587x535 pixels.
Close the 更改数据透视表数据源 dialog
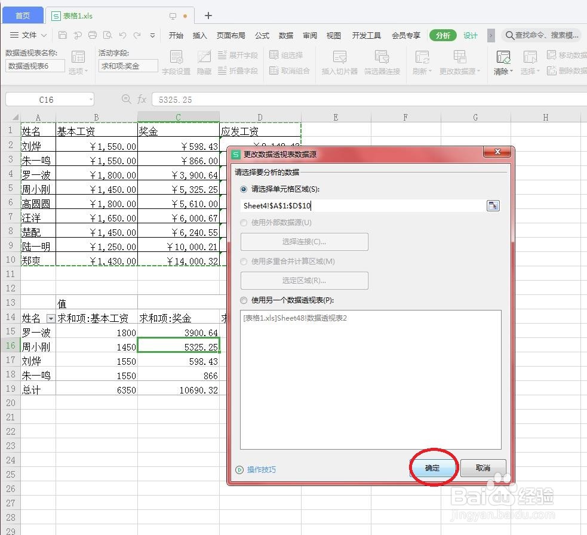coord(497,152)
